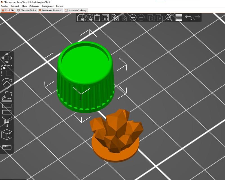Select the Seam painting cube tool
The image size is (225, 180).
(x=7, y=135)
